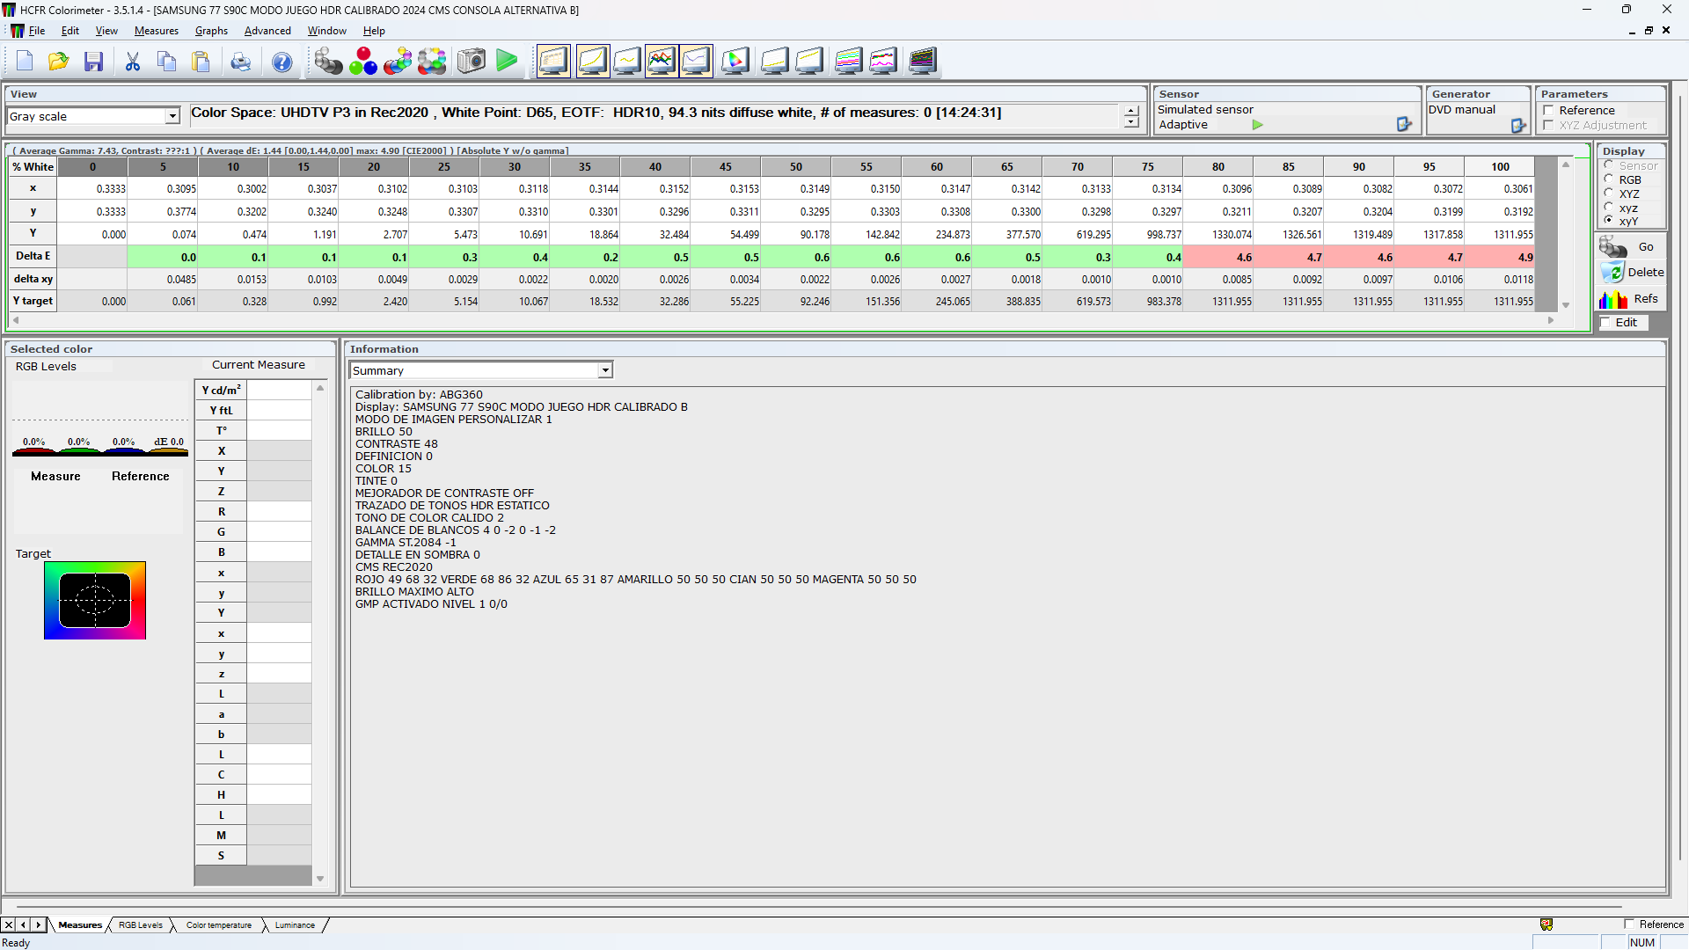Click the Adaptive generator play arrow
The height and width of the screenshot is (950, 1689).
[1256, 125]
